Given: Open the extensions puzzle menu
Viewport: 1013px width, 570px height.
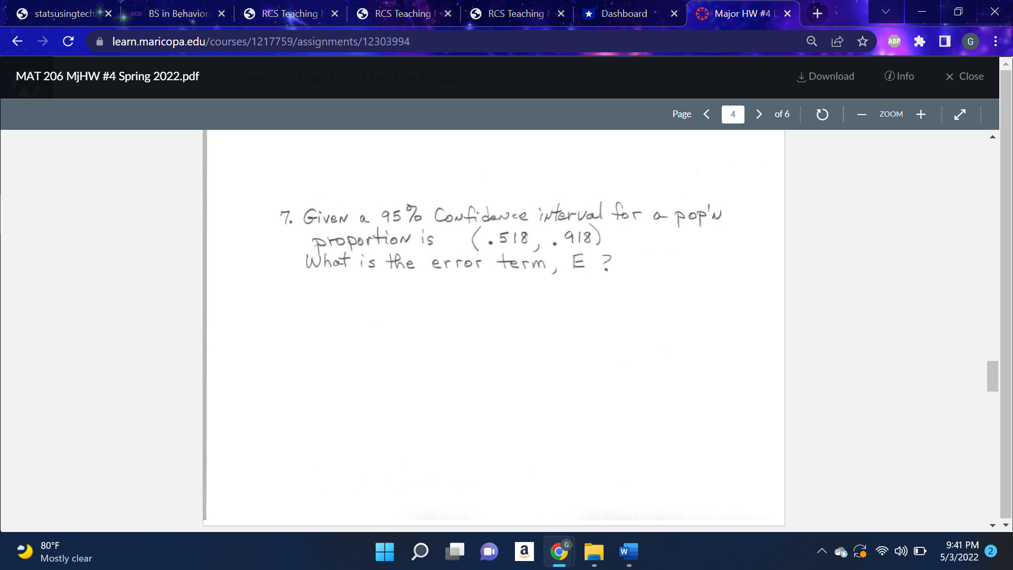Looking at the screenshot, I should pos(920,41).
